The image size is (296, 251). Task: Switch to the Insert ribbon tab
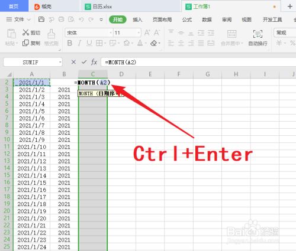(137, 19)
